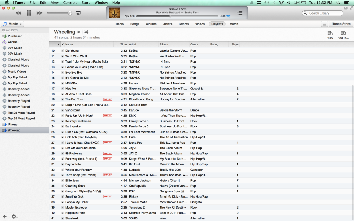Sort songs by the Plays column header

click(x=234, y=44)
